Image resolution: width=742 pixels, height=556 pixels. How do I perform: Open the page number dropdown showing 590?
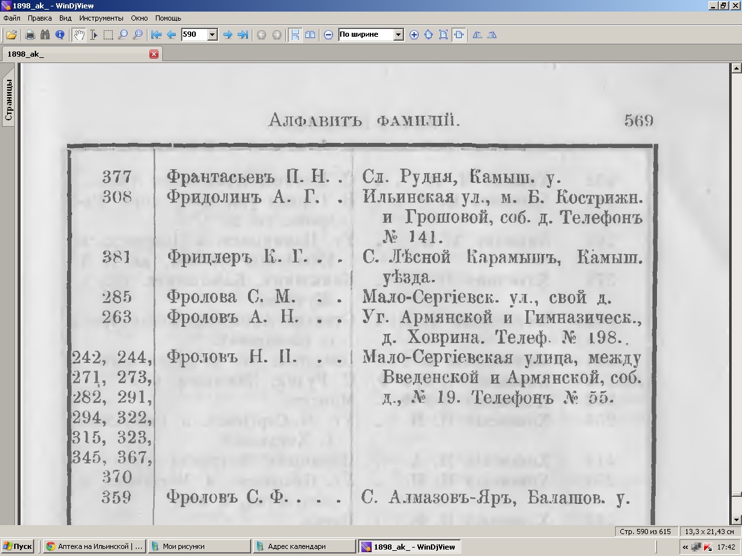[x=213, y=35]
